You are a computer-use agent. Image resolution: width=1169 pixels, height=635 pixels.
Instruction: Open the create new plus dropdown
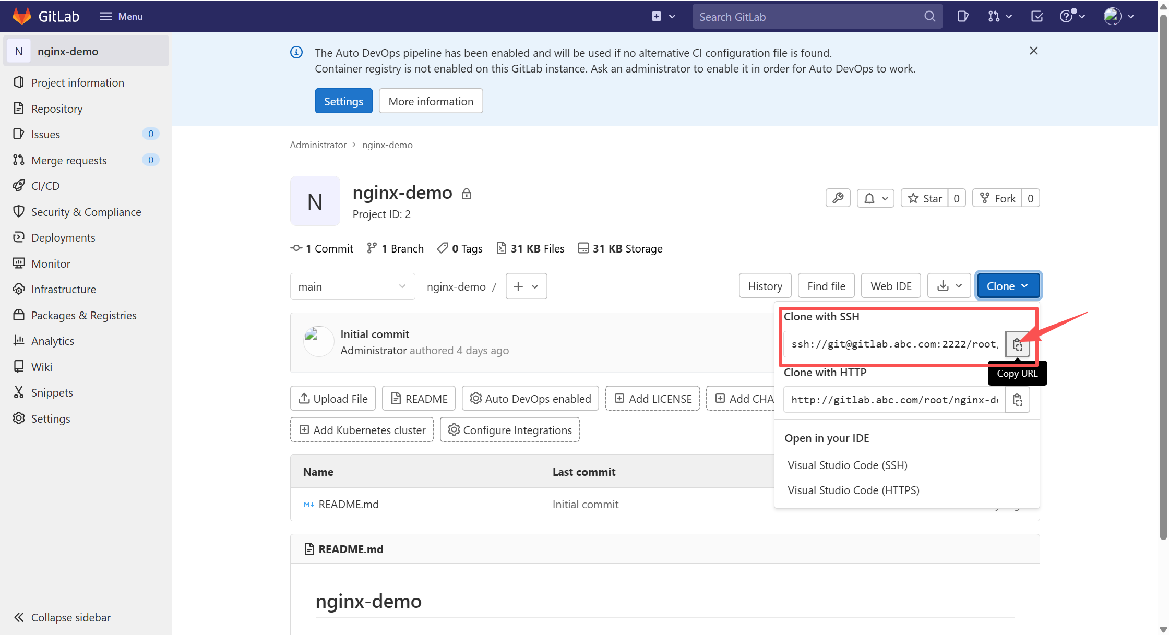663,16
